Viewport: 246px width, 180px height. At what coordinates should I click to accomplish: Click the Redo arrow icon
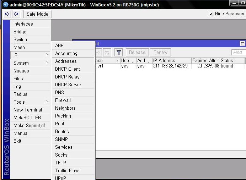click(16, 14)
